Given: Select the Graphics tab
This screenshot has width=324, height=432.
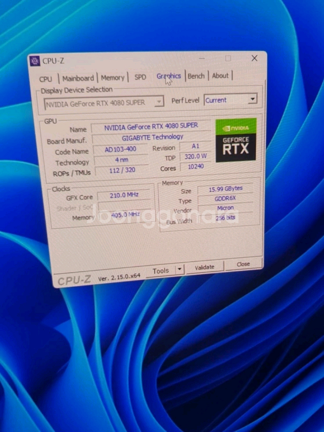Looking at the screenshot, I should tap(168, 76).
